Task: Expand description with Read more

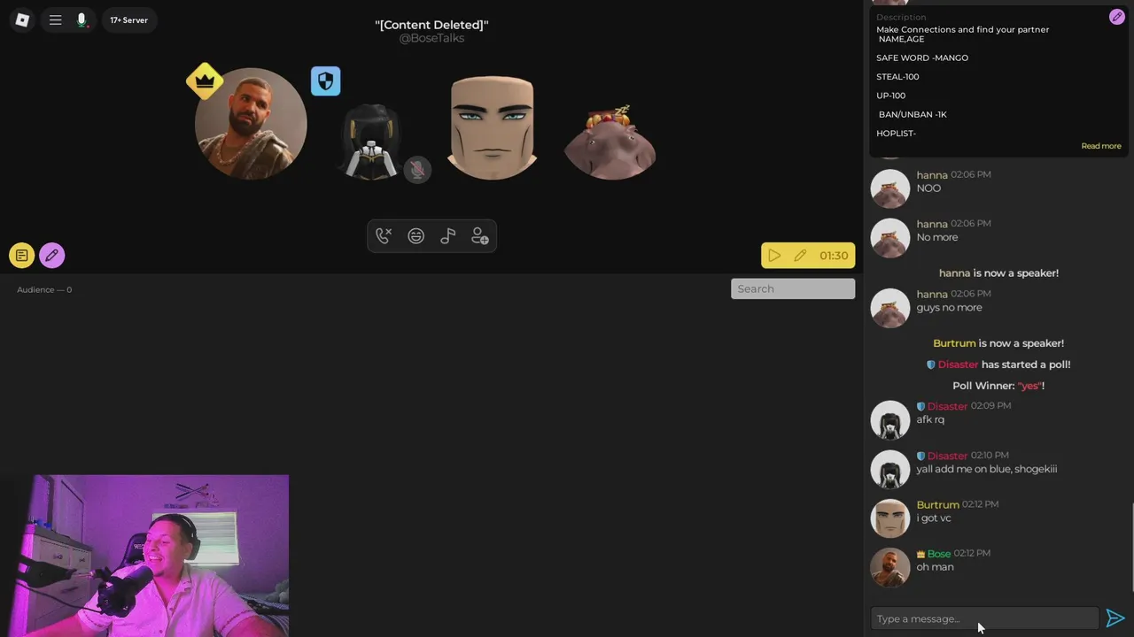Action: pos(1101,146)
